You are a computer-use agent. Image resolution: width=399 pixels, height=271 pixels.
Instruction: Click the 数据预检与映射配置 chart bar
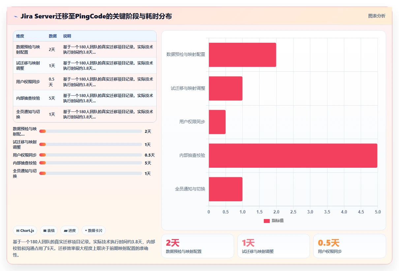(x=242, y=55)
